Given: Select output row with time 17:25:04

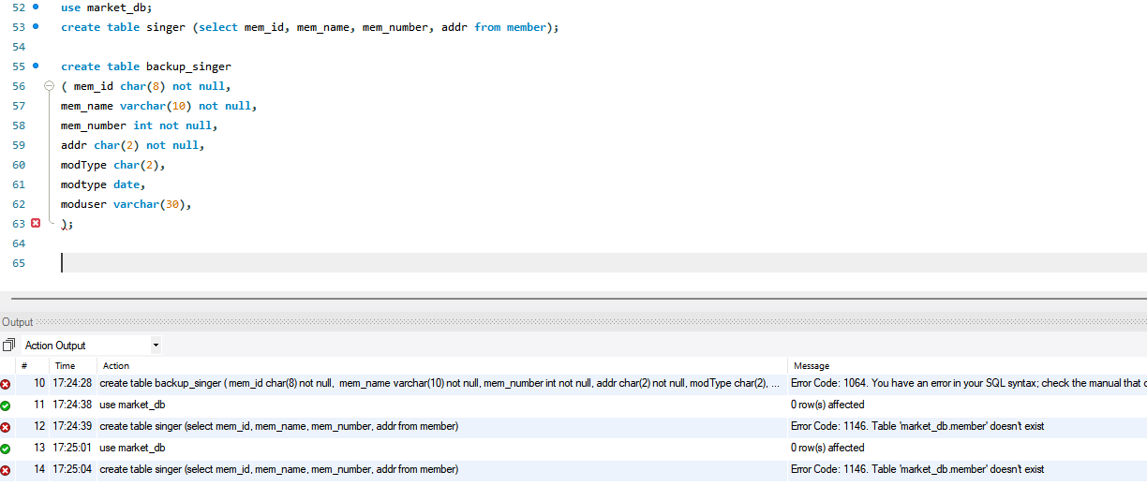Looking at the screenshot, I should point(73,469).
